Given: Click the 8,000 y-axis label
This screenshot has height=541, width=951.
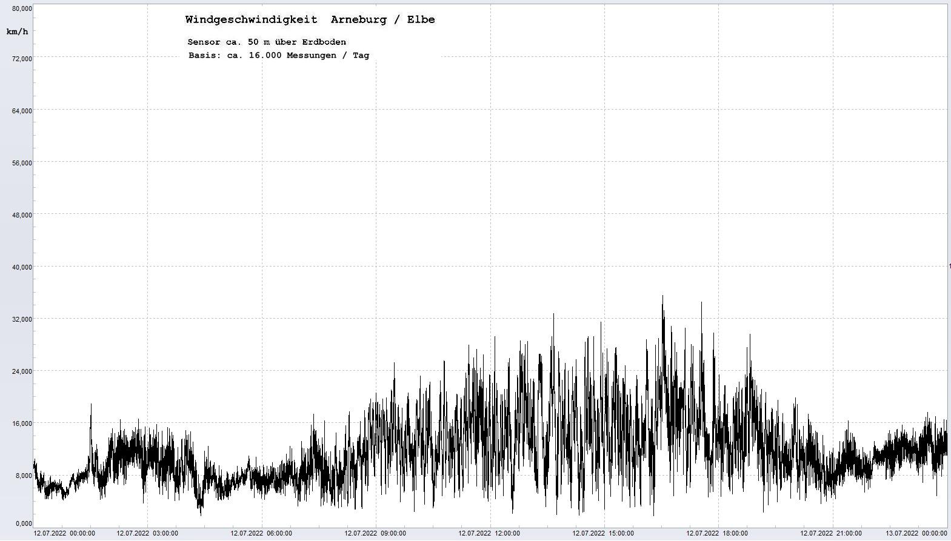Looking at the screenshot, I should click(23, 476).
